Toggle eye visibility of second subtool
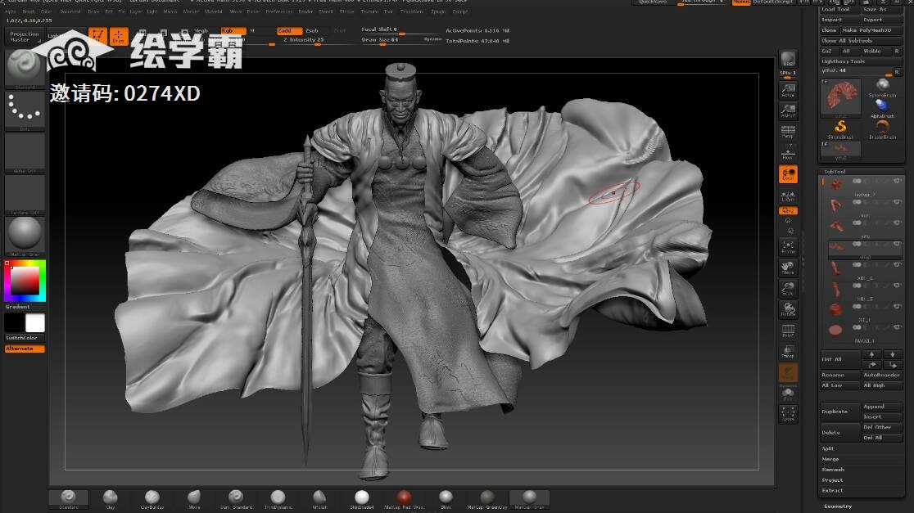 (897, 202)
